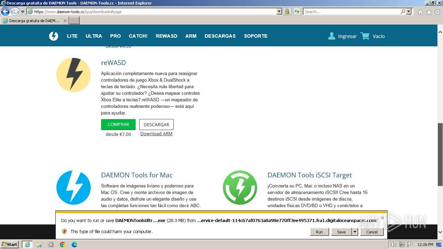The image size is (443, 249).
Task: Launch Edge from the taskbar
Action: click(x=74, y=245)
